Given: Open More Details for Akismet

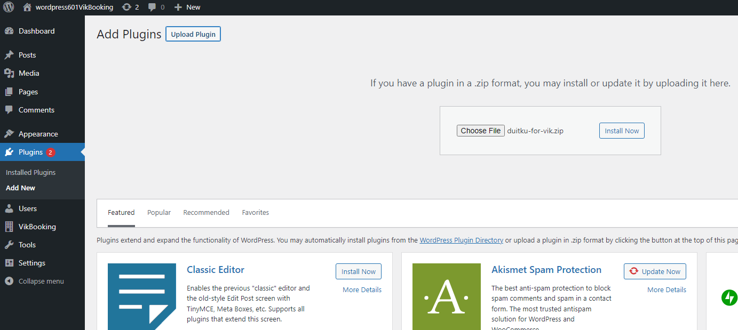Looking at the screenshot, I should (x=666, y=289).
